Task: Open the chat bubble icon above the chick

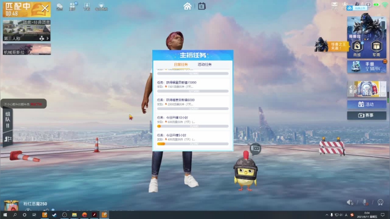Action: click(256, 149)
